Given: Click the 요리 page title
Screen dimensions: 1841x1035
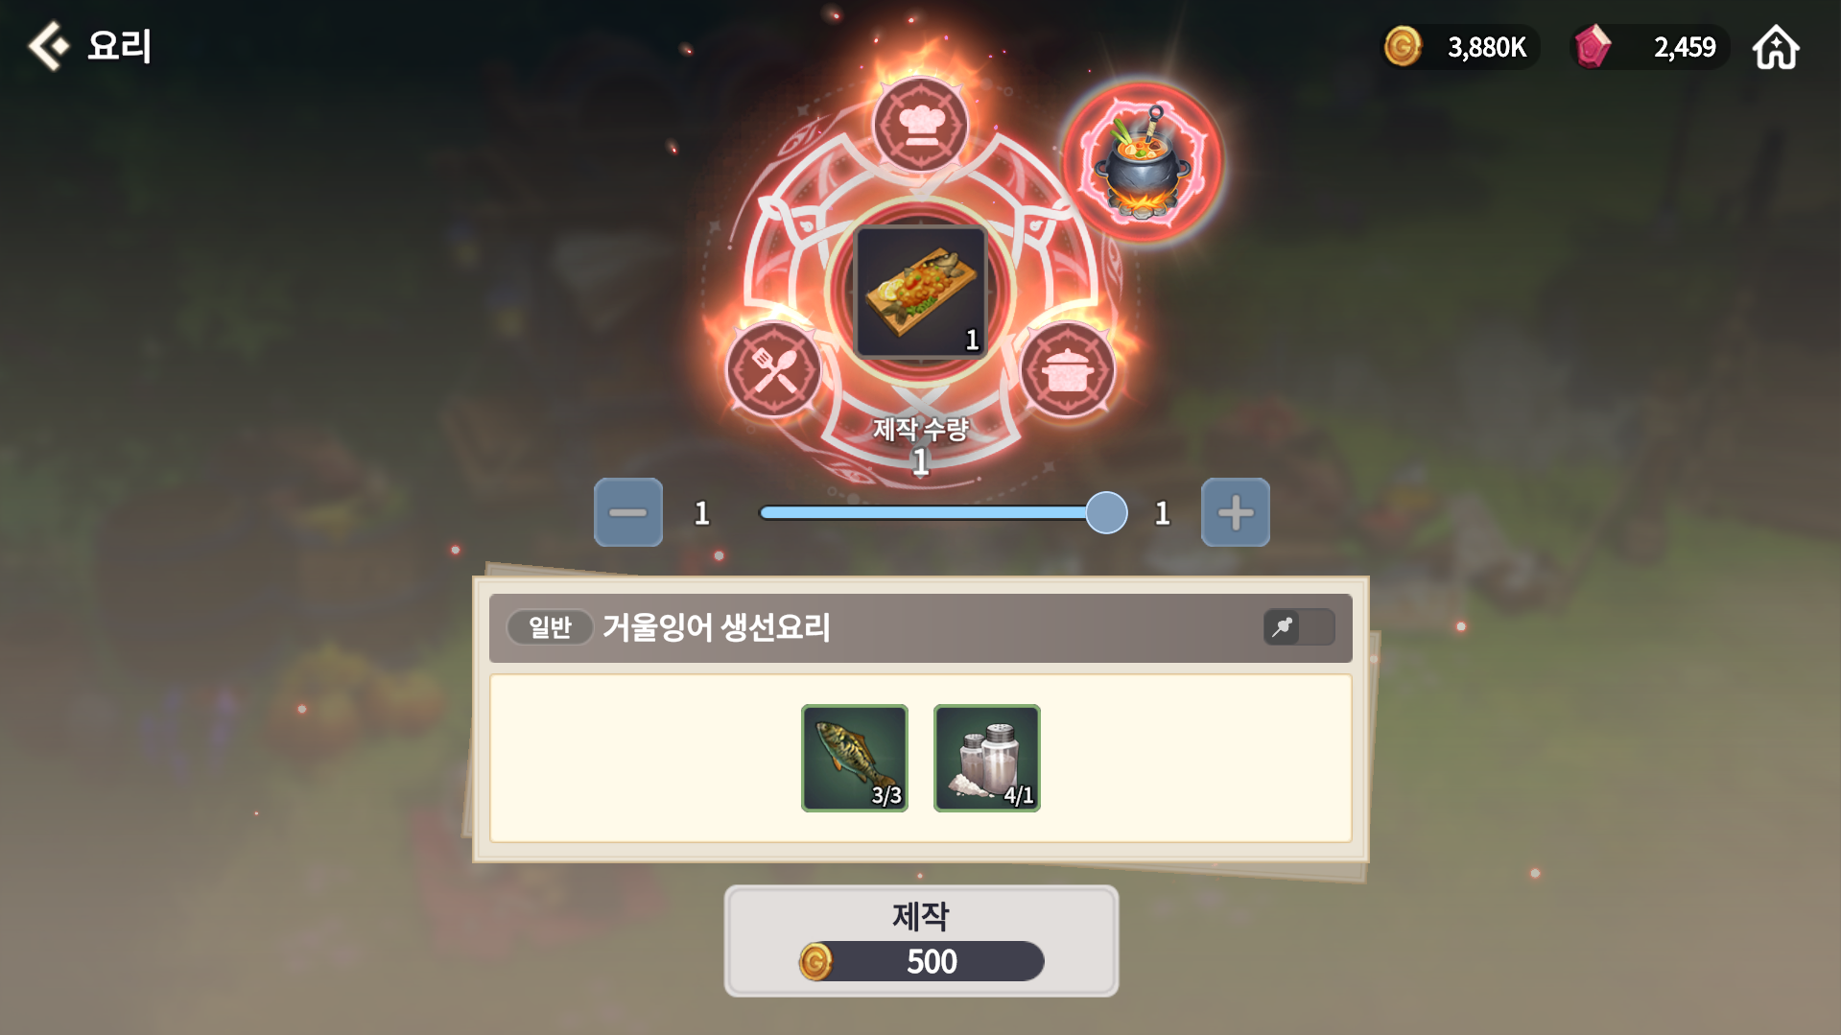Looking at the screenshot, I should 119,46.
